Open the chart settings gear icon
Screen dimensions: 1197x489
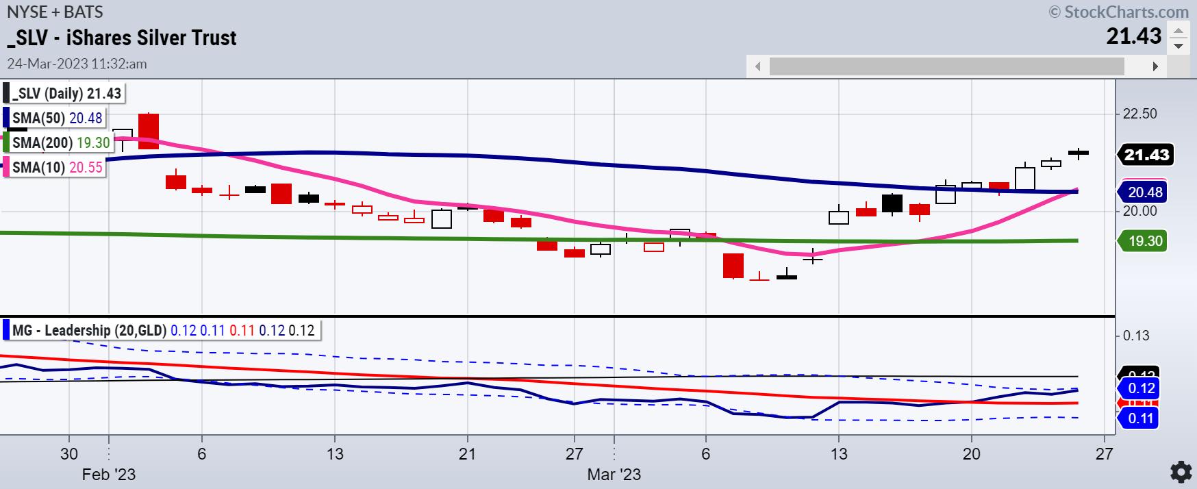point(1181,472)
